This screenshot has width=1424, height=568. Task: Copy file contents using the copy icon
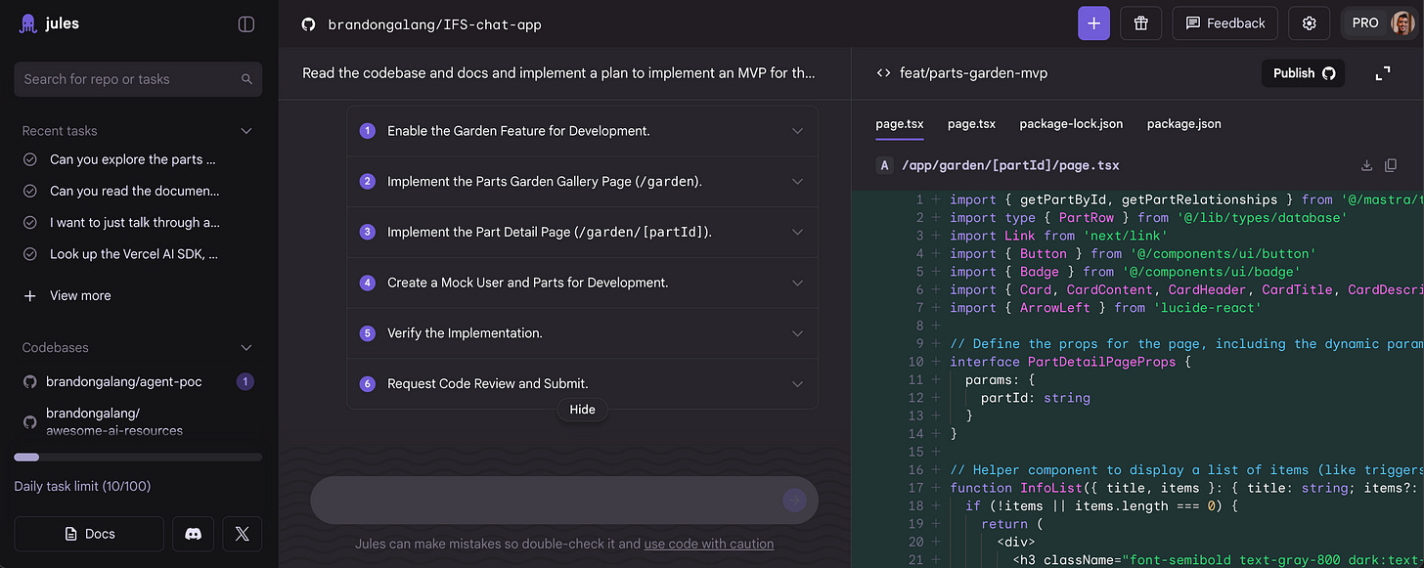pos(1391,166)
